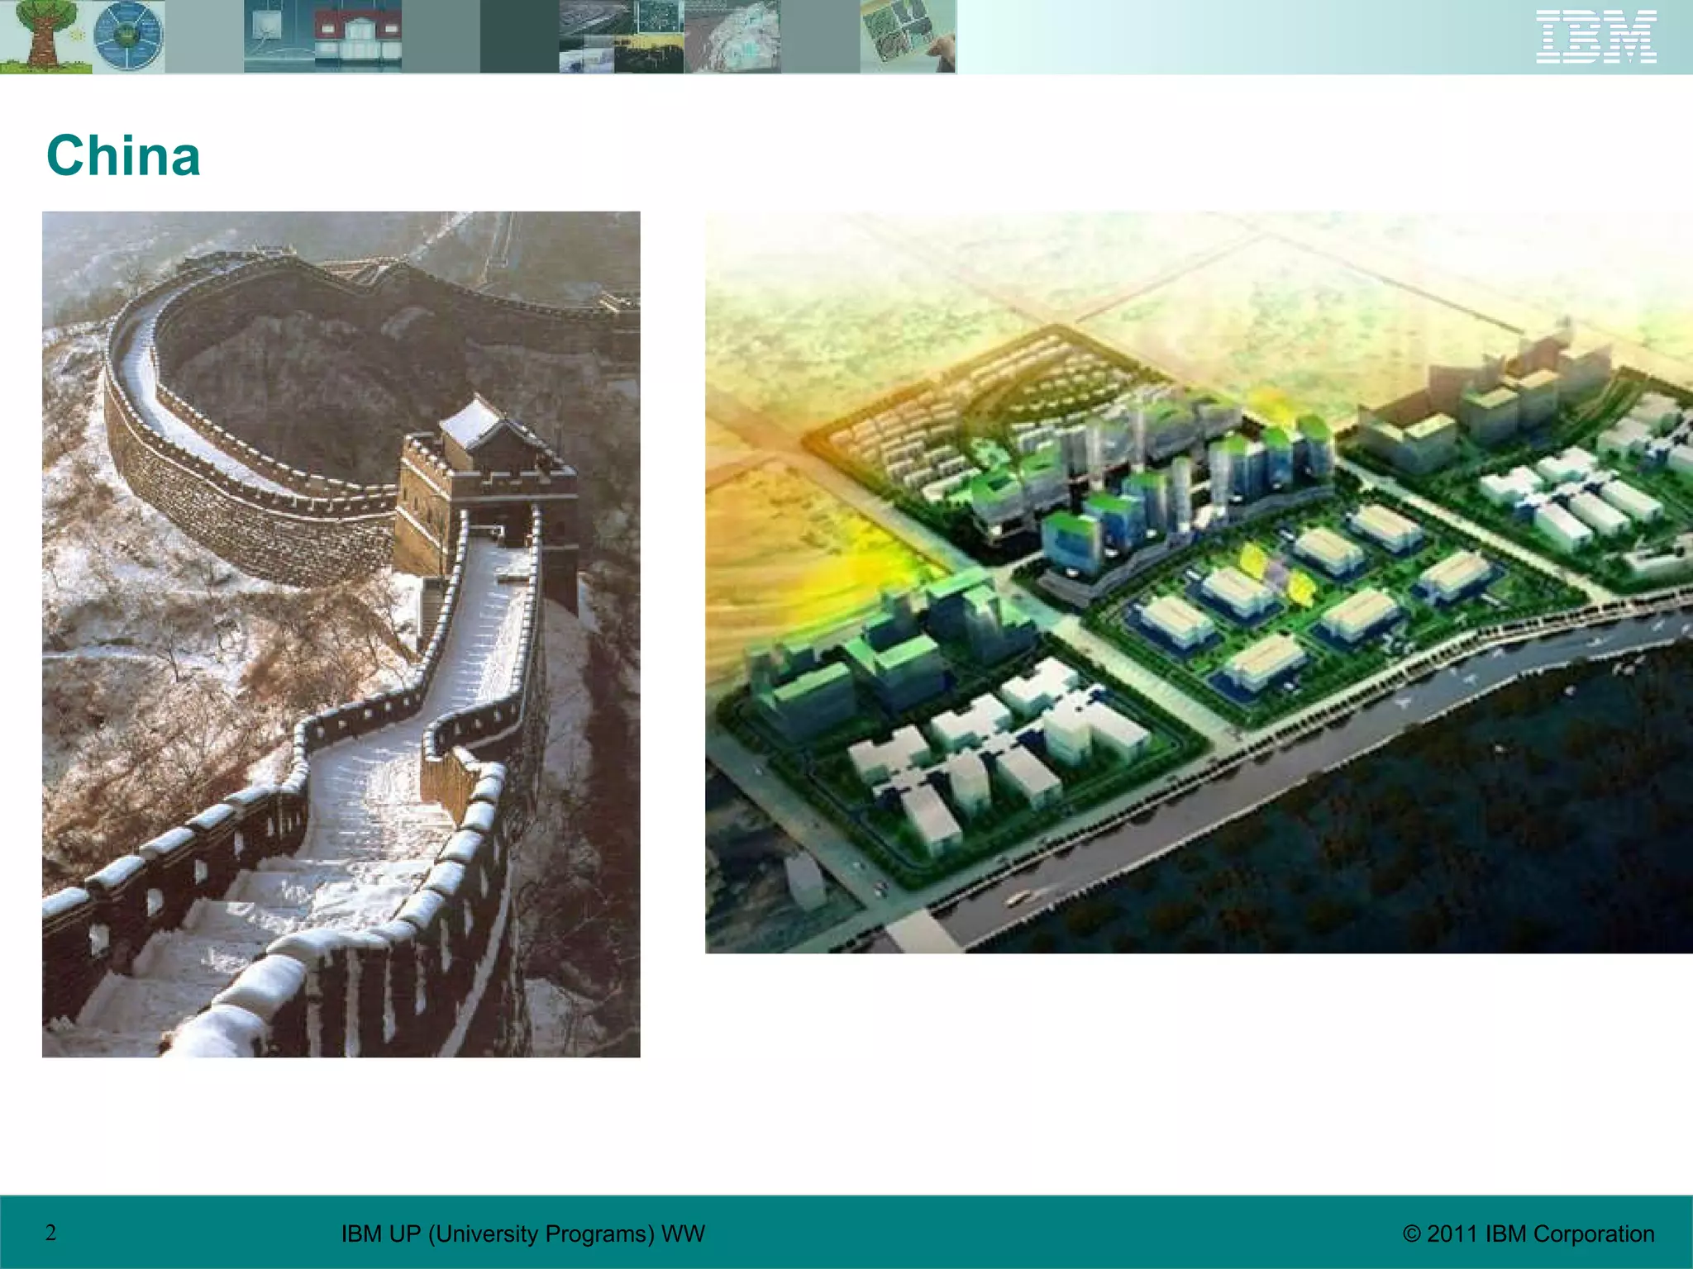This screenshot has width=1693, height=1269.
Task: Click the blue circular wheel diagram
Action: (x=129, y=36)
